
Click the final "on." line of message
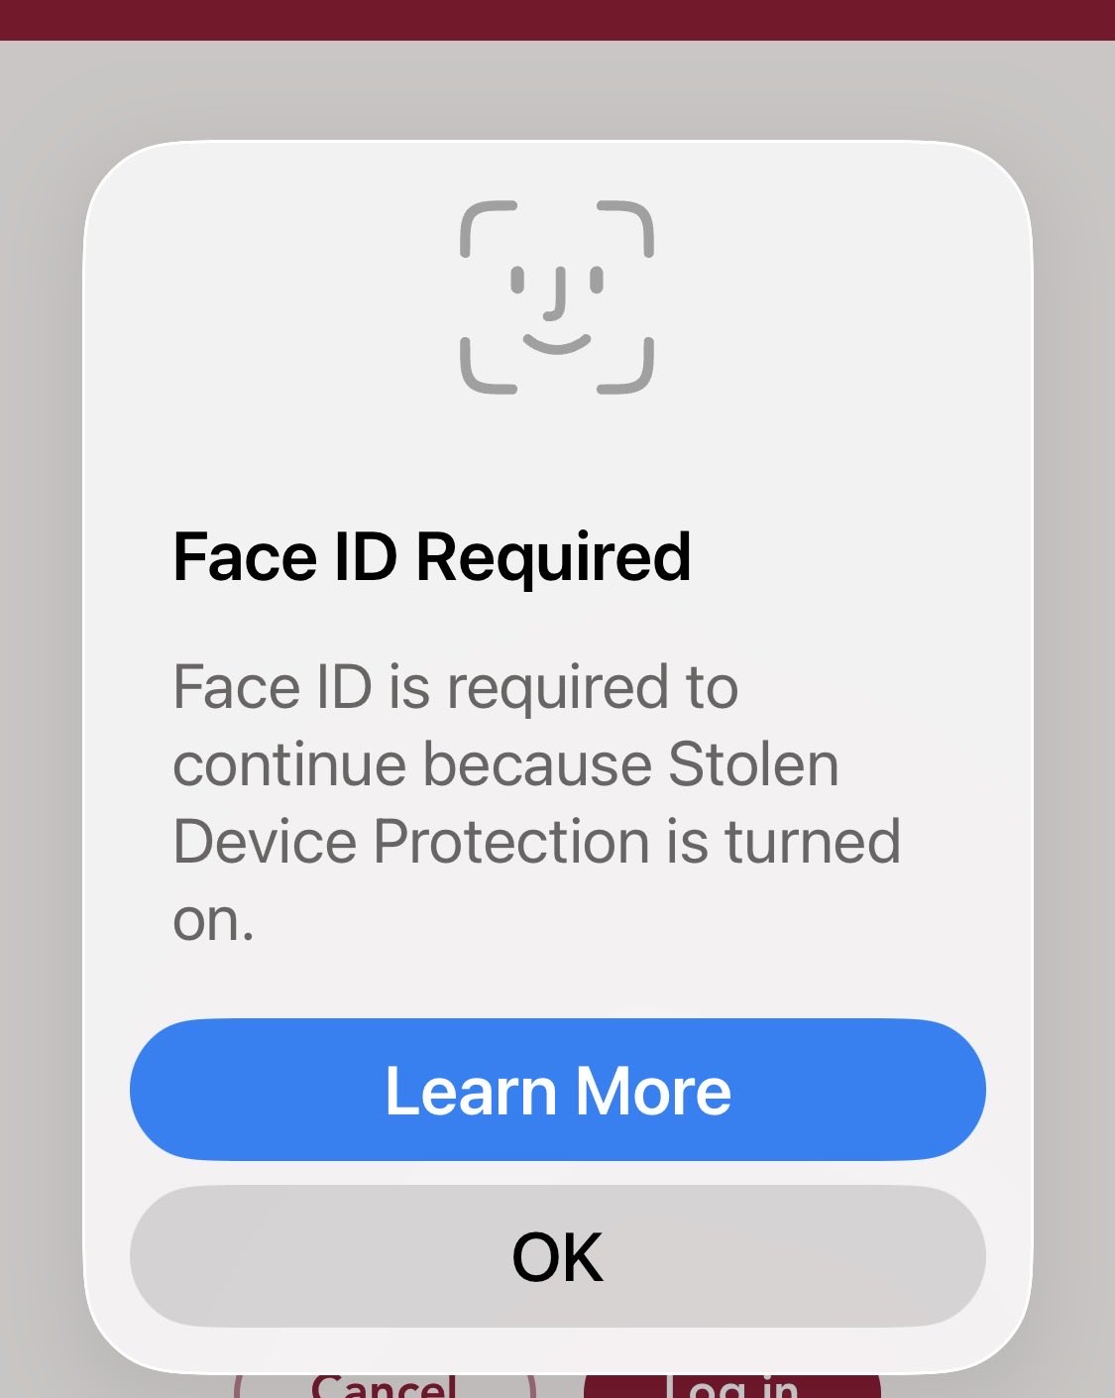click(x=213, y=920)
